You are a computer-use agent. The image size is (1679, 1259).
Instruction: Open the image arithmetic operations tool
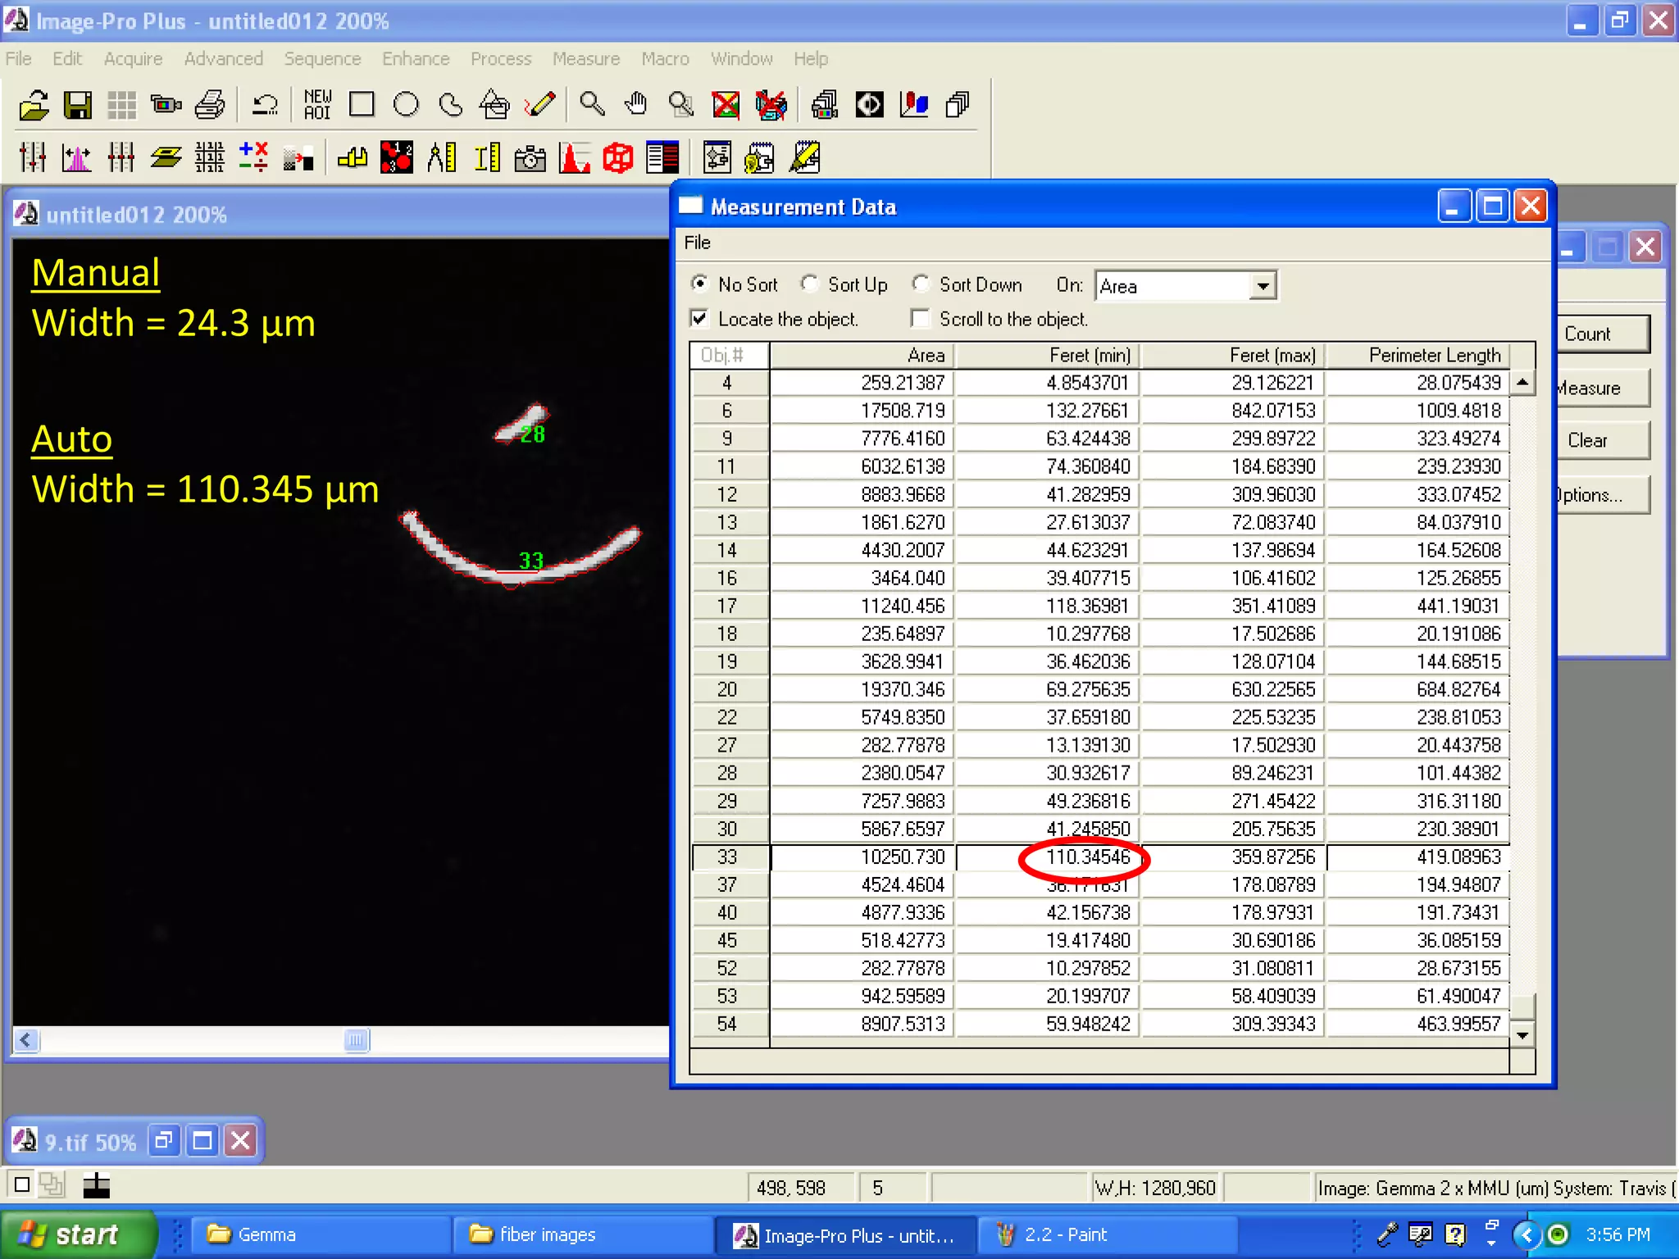253,157
